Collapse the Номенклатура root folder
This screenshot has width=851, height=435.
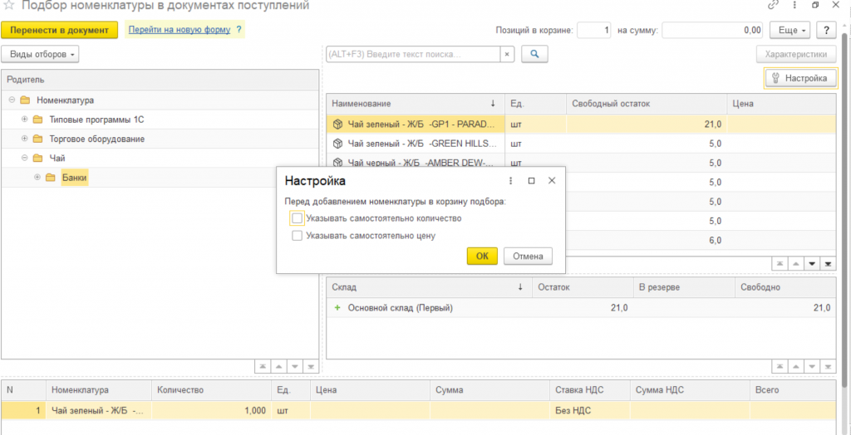[12, 100]
